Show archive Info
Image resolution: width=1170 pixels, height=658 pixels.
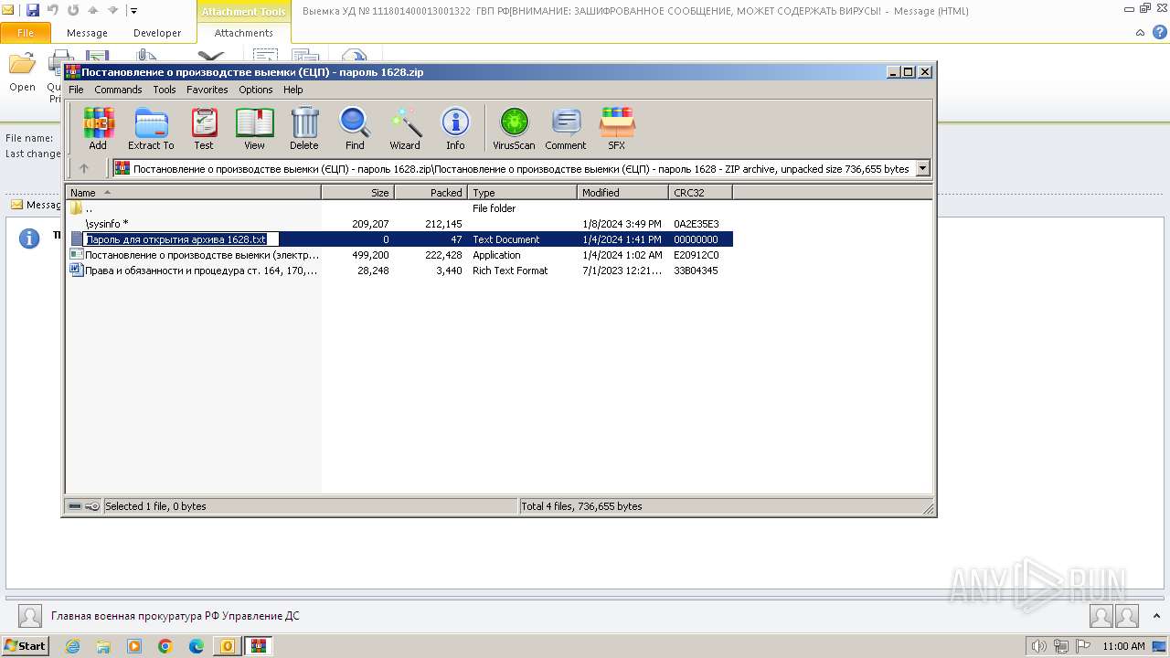click(455, 129)
